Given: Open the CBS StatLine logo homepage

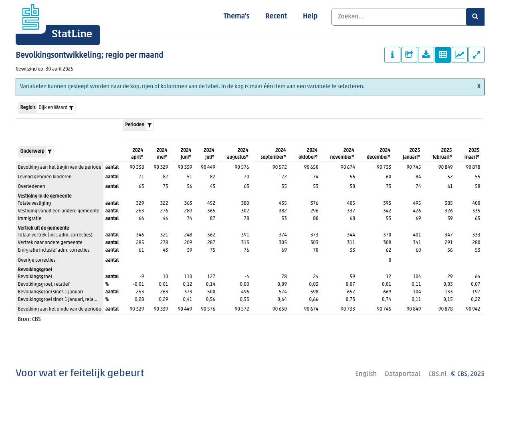Looking at the screenshot, I should pyautogui.click(x=58, y=25).
